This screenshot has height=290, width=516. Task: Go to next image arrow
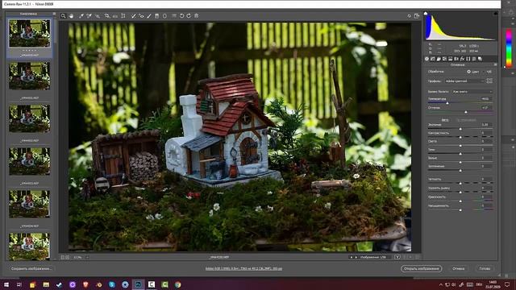[356, 257]
